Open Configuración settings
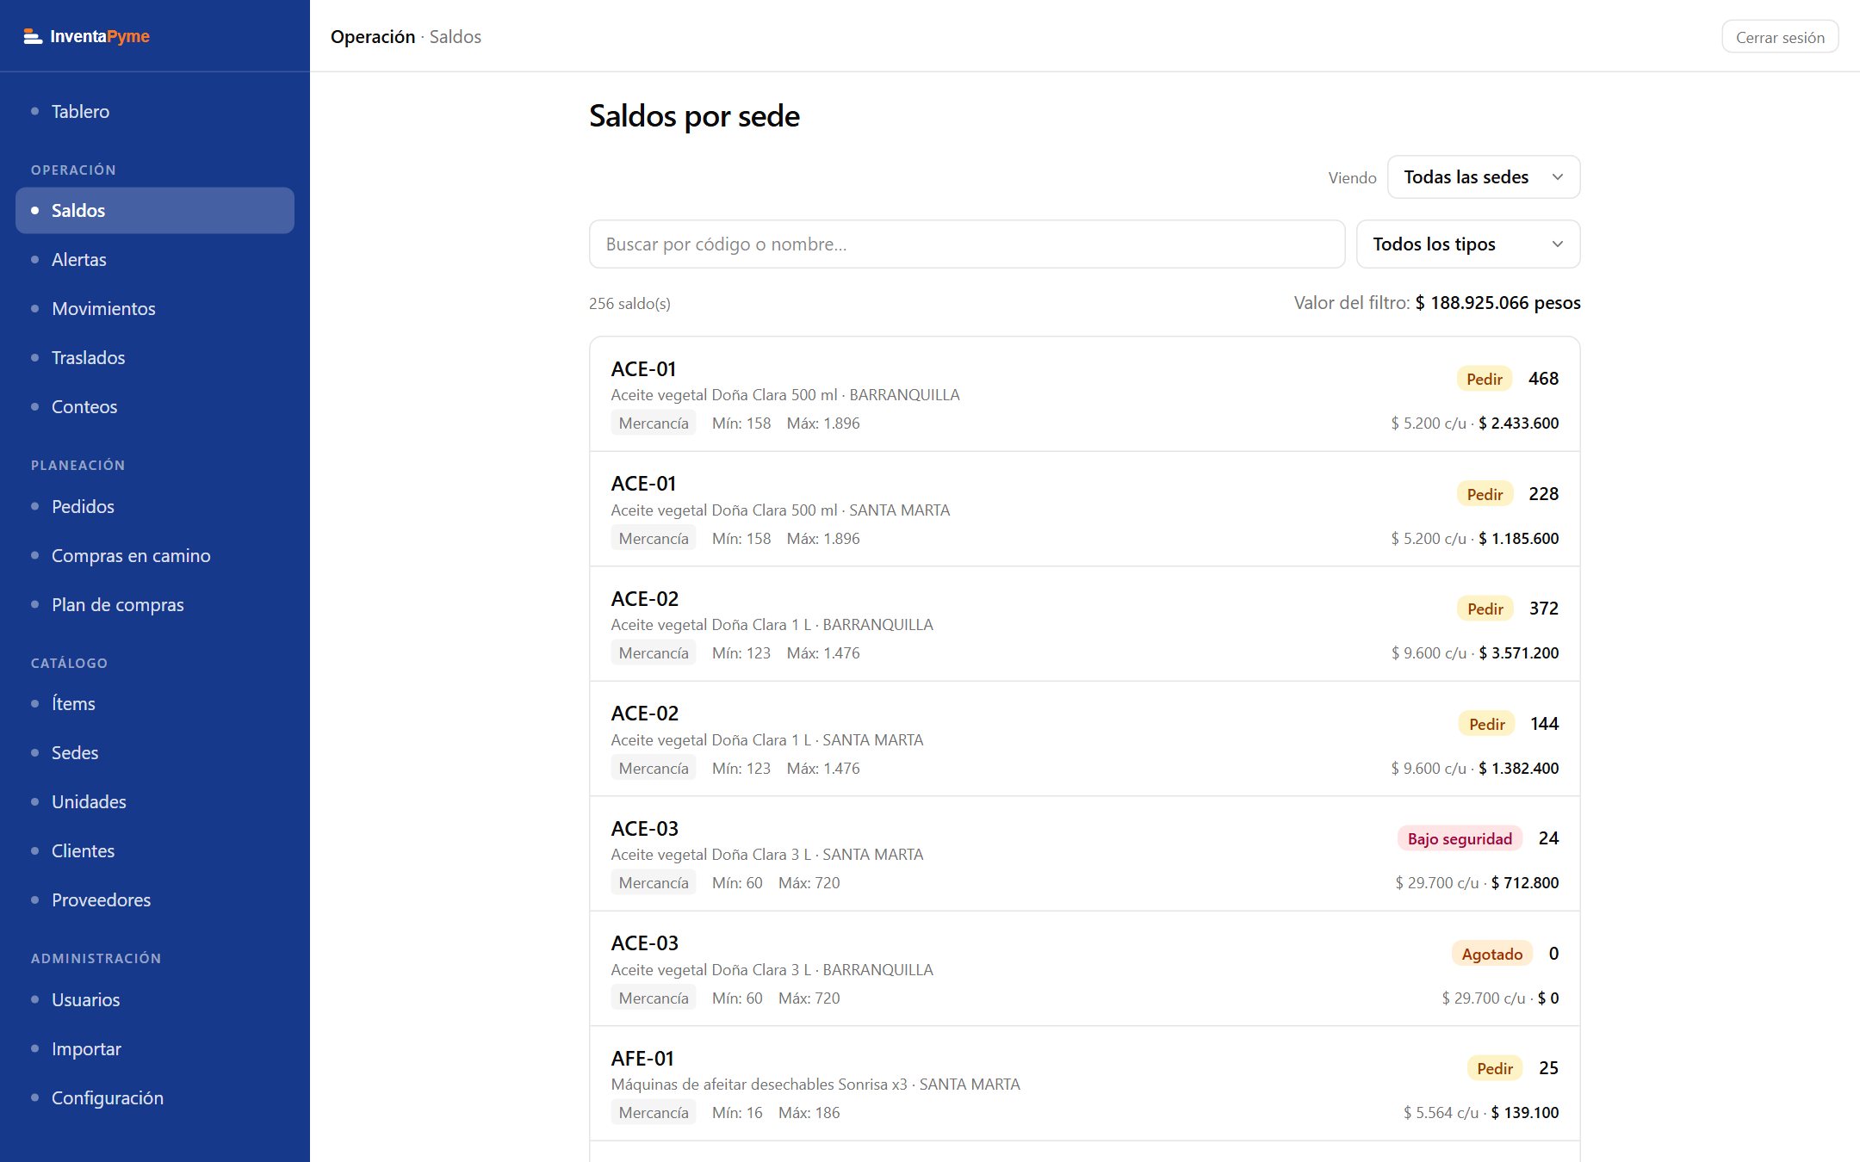This screenshot has width=1860, height=1162. coord(155,1098)
